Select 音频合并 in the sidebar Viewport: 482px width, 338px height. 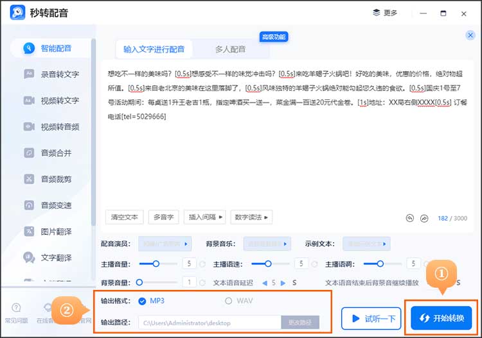point(56,153)
